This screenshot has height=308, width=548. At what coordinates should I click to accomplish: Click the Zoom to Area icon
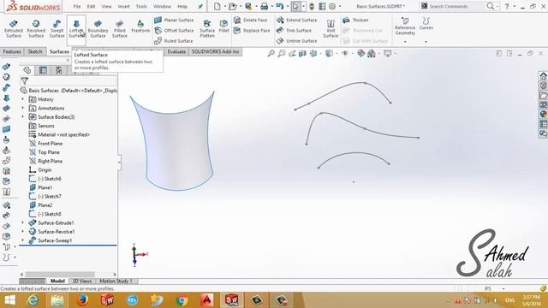pos(282,53)
